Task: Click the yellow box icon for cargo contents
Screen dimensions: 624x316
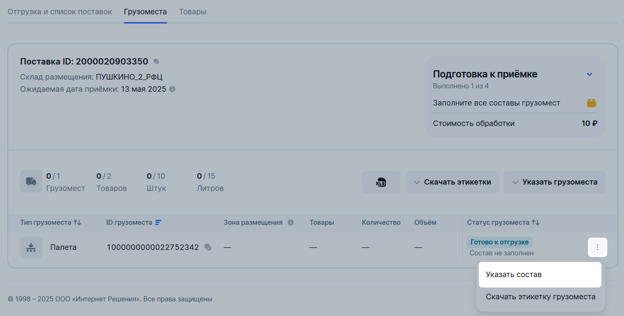Action: point(591,103)
